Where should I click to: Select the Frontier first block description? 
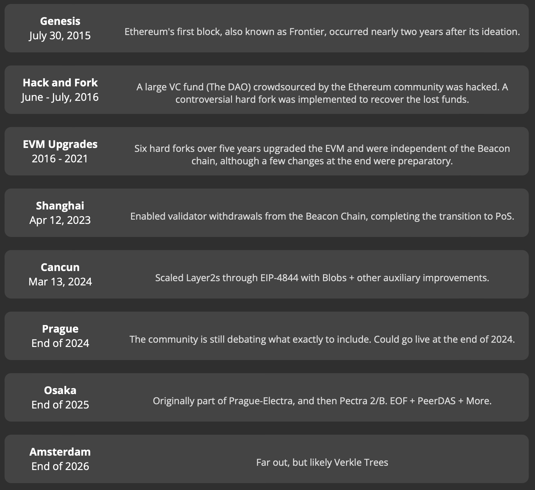click(x=322, y=32)
